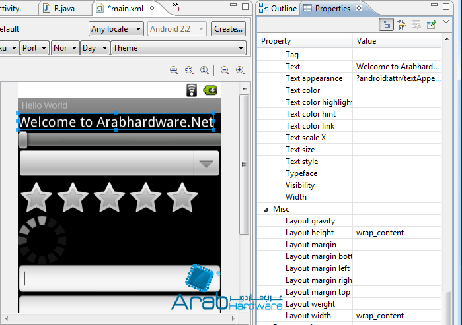Open the Any locale dropdown

[x=116, y=29]
